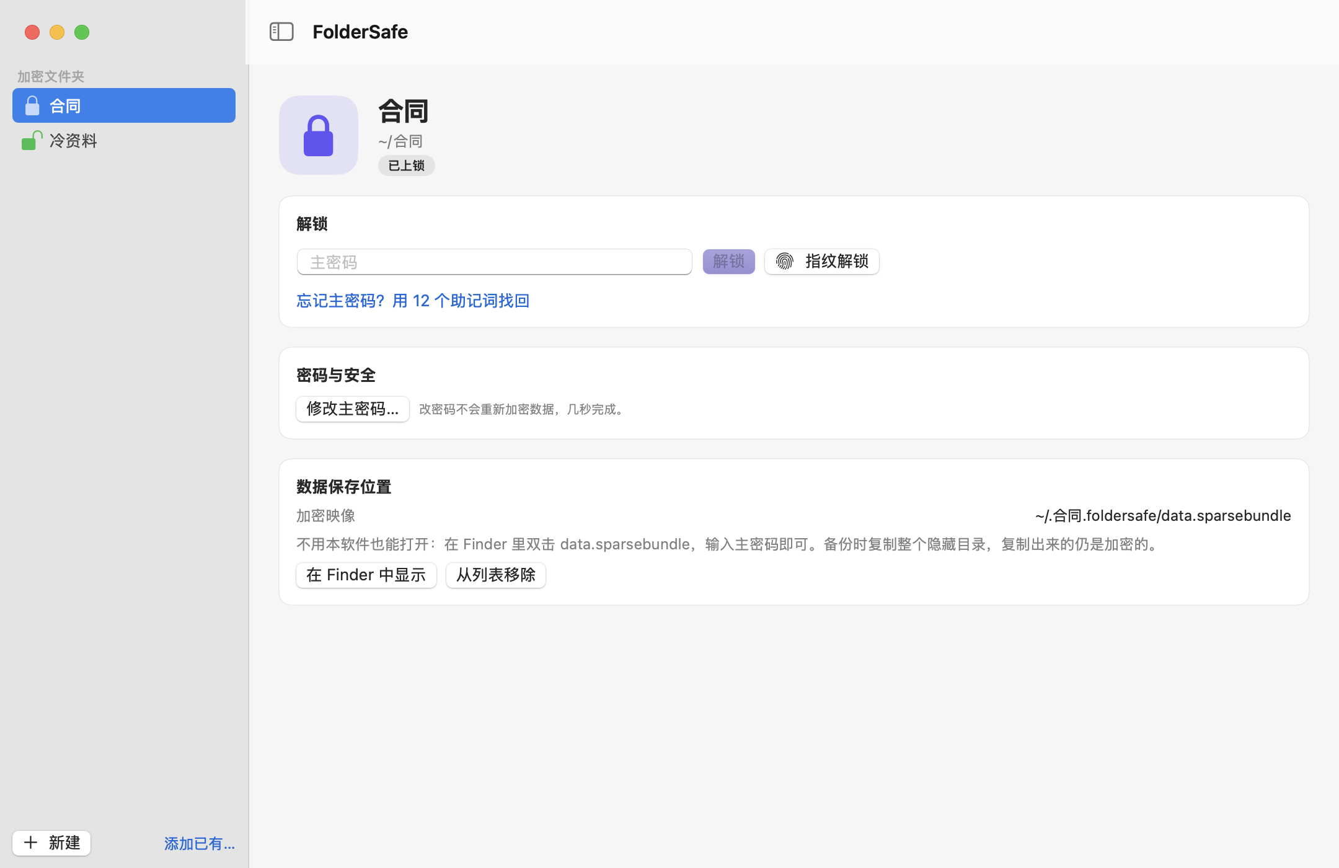Click 在 Finder 中显示 button
The width and height of the screenshot is (1339, 868).
point(366,575)
